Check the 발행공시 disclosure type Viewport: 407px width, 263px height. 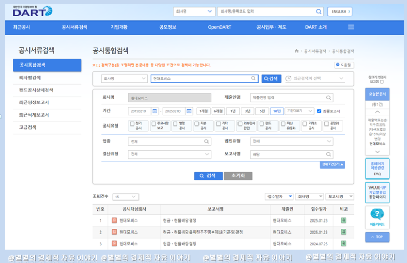pyautogui.click(x=175, y=124)
